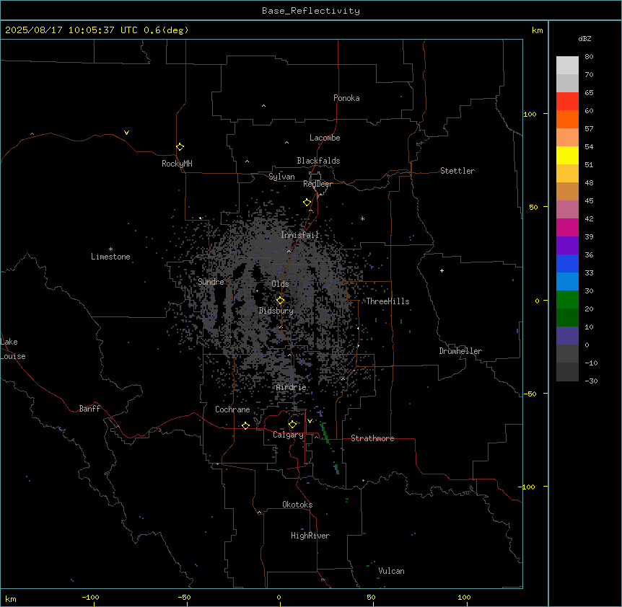Click the Blackfalds city label
The width and height of the screenshot is (622, 607).
click(318, 161)
